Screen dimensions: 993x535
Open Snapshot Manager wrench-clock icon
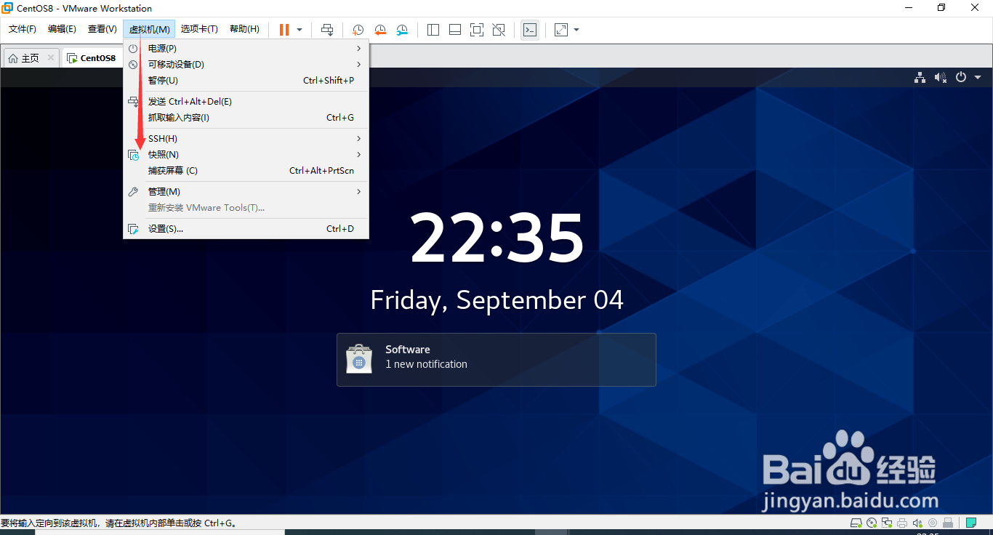pyautogui.click(x=402, y=30)
